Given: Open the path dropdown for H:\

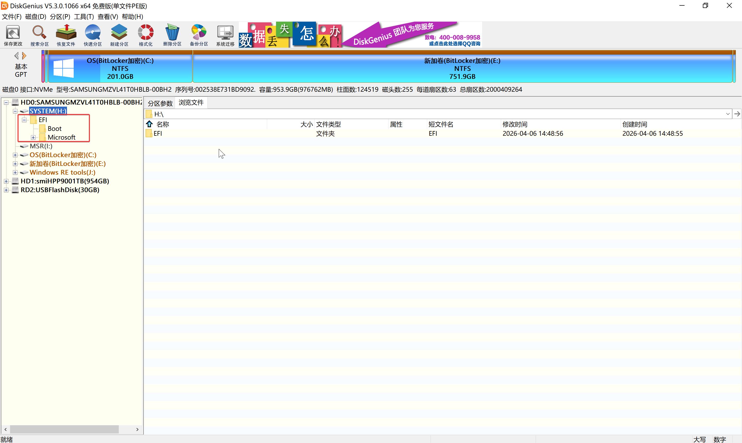Looking at the screenshot, I should click(728, 114).
